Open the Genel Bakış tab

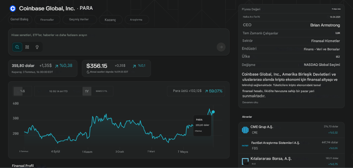(x=20, y=19)
